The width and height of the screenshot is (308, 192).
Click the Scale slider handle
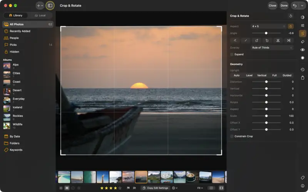pos(266,116)
